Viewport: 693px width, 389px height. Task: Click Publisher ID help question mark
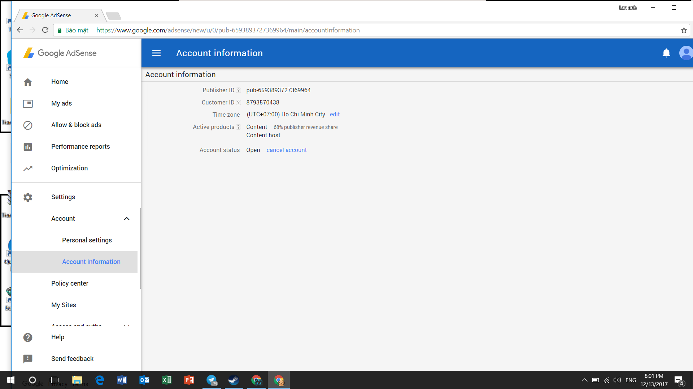coord(238,90)
